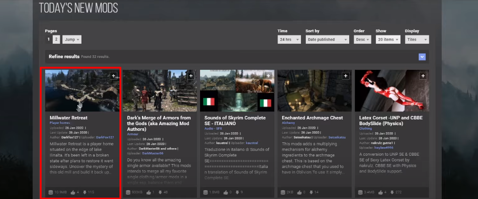The height and width of the screenshot is (199, 478).
Task: Click Enchanted Archmage Chest dungeon thumbnail
Action: point(315,91)
